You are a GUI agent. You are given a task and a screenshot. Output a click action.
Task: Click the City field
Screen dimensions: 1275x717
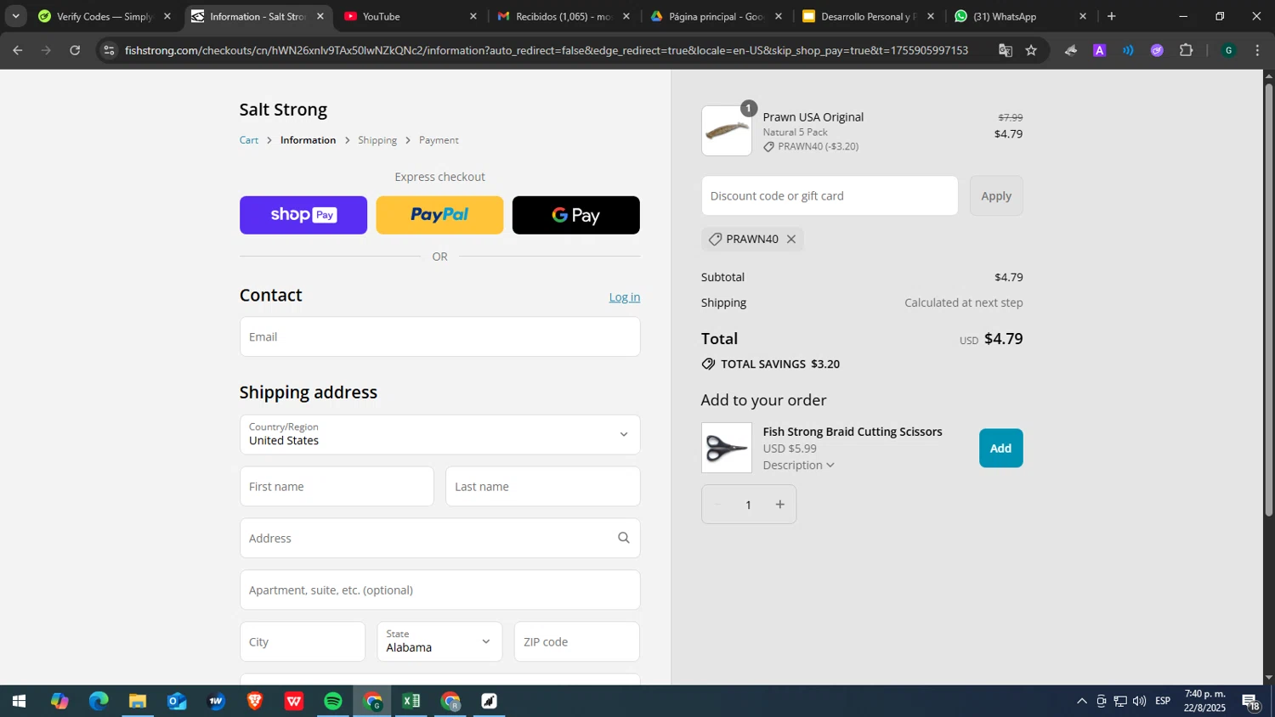click(x=303, y=642)
